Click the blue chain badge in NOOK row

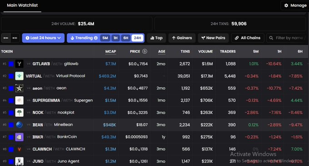coord(11,113)
